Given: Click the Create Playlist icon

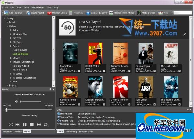Looking at the screenshot, I should point(28,13).
